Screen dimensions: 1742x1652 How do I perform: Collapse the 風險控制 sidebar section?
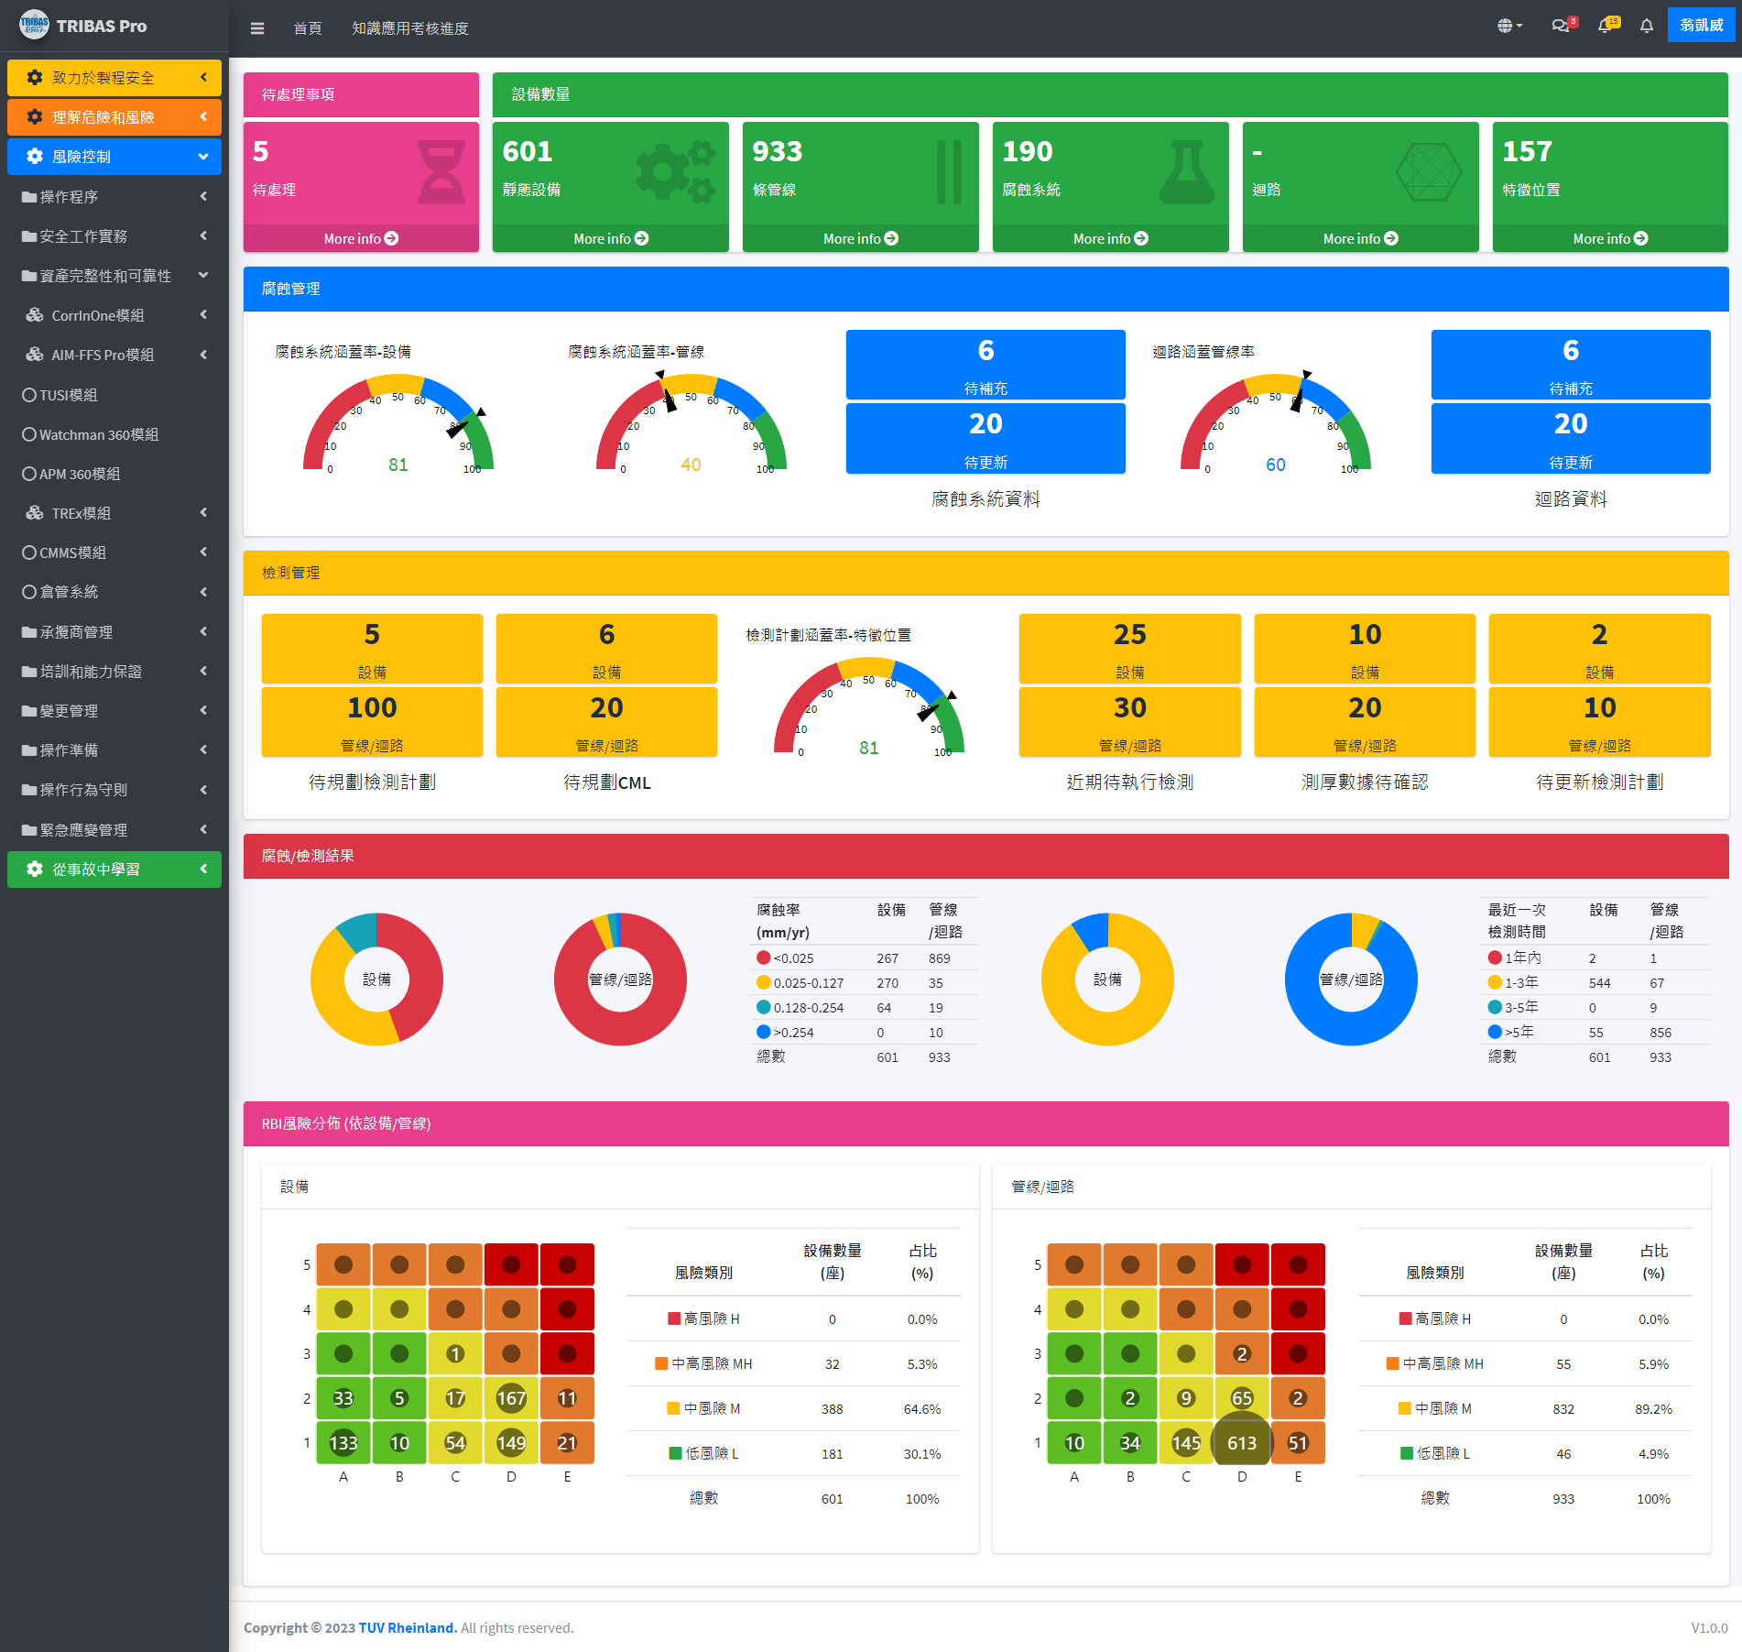pyautogui.click(x=114, y=156)
